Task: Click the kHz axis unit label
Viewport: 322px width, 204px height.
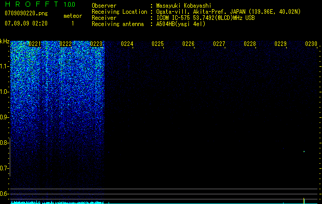Action: pos(5,41)
